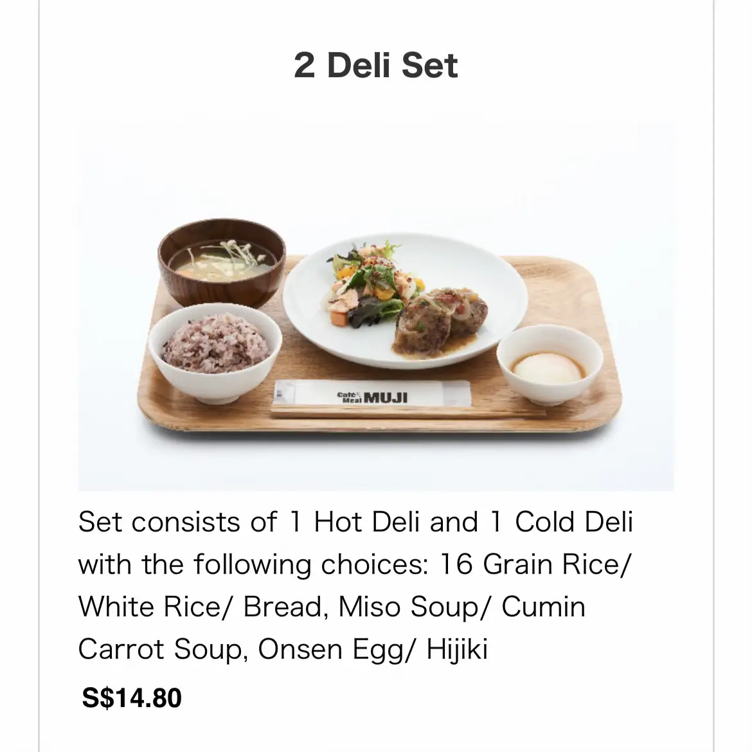Click the MUJI logo text on sleeve
The height and width of the screenshot is (752, 752).
point(386,398)
